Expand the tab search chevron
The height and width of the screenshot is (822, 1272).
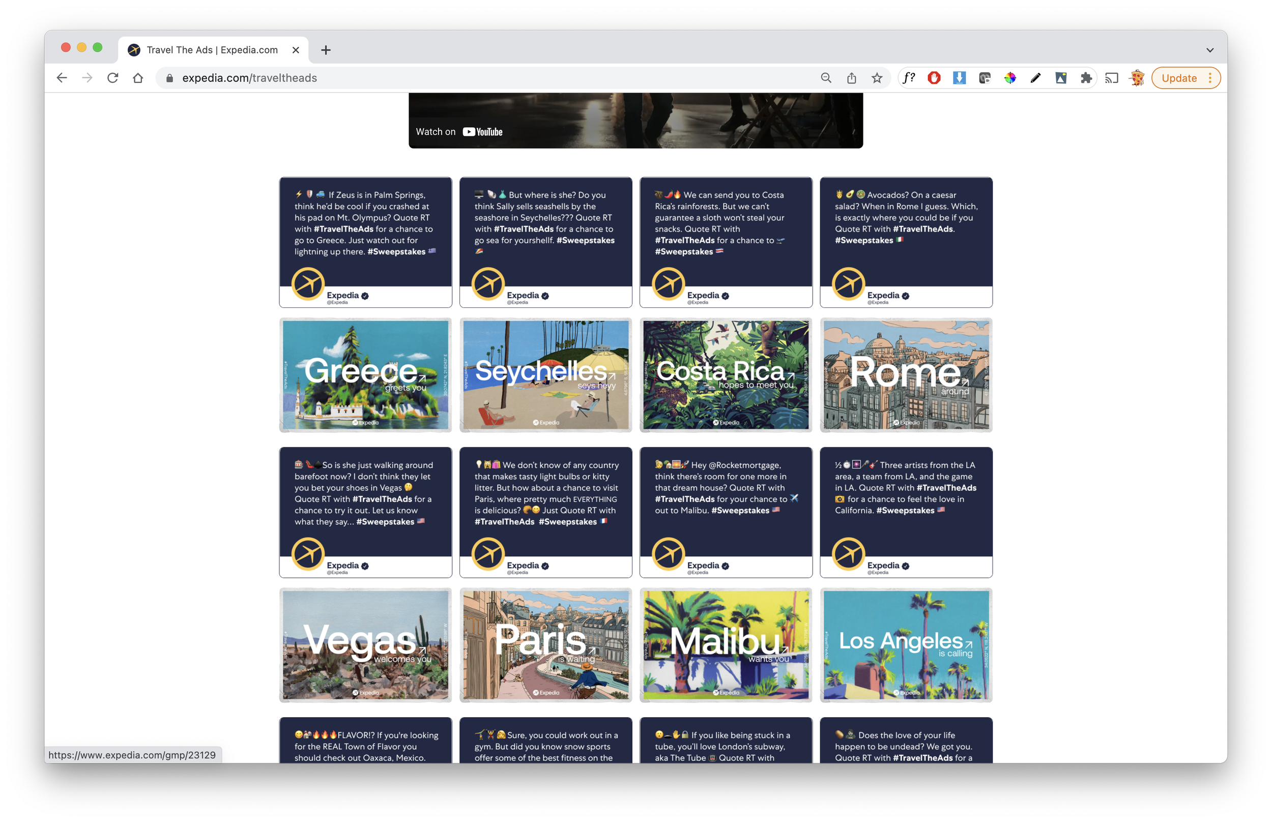[1209, 50]
